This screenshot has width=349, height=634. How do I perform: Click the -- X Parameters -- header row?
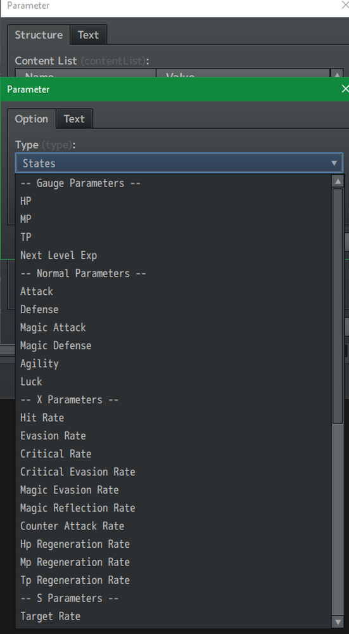click(174, 399)
